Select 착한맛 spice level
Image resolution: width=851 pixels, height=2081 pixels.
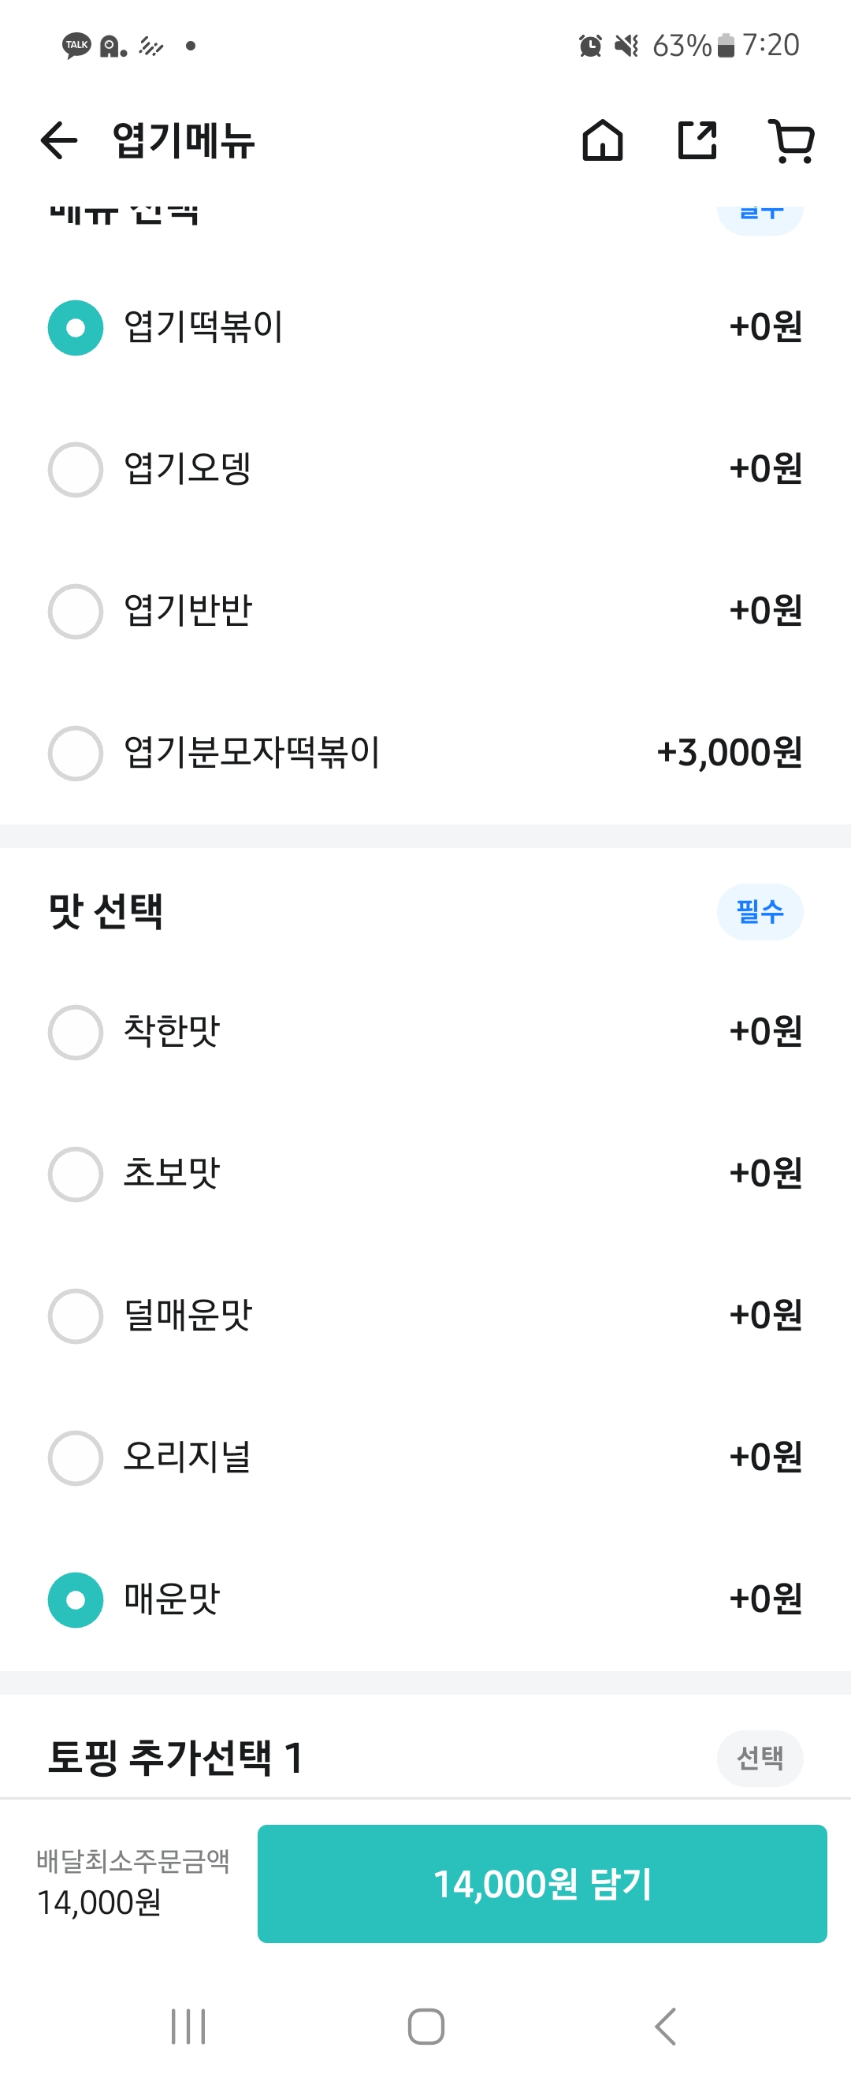[x=75, y=1032]
